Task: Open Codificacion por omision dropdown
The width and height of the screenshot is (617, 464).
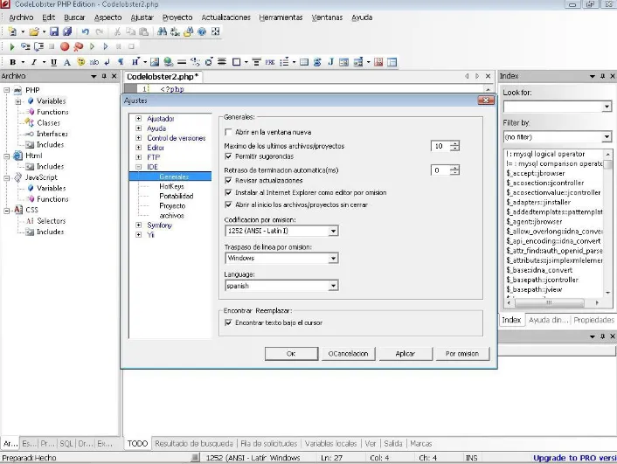Action: pyautogui.click(x=333, y=231)
